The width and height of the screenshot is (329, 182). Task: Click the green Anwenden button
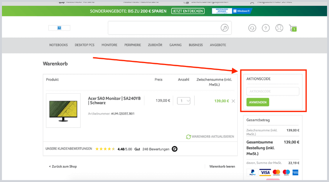point(258,102)
